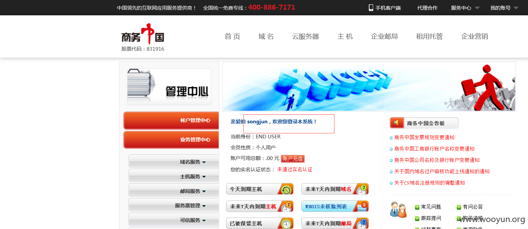Click the green icon beside 常见问题
The width and height of the screenshot is (528, 229).
pos(417,207)
